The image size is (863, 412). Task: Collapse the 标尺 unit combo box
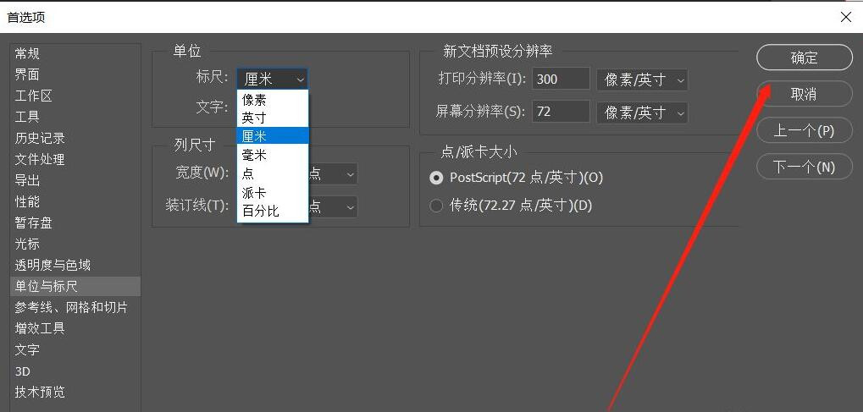coord(272,79)
